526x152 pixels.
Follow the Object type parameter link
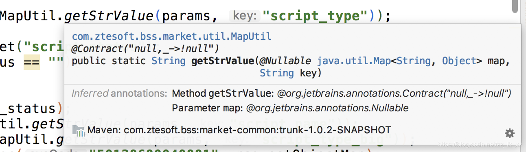click(x=459, y=61)
